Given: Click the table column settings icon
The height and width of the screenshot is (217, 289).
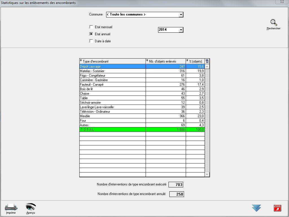Looking at the screenshot, I should pos(207,61).
